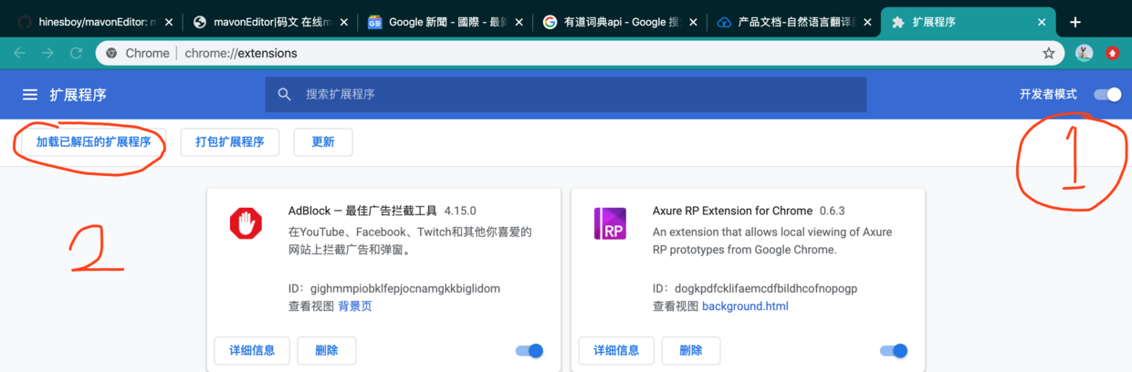Click Axure version number 0.6.3
This screenshot has height=372, width=1132.
point(833,211)
